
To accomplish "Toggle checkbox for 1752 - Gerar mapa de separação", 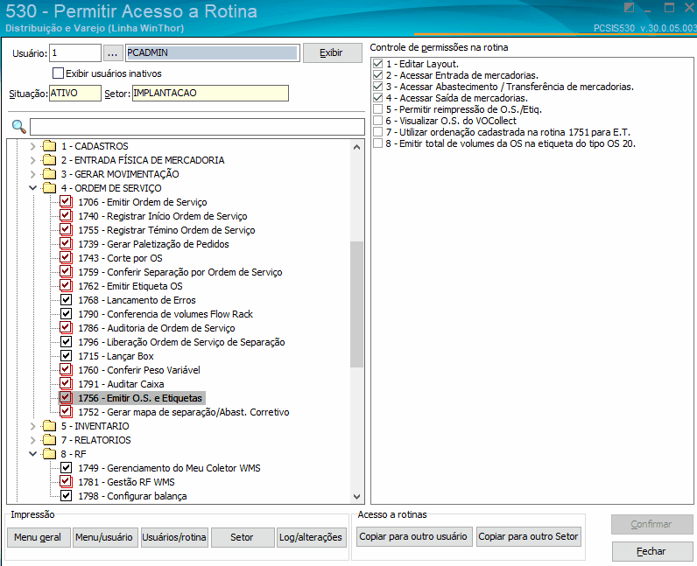I will tap(66, 412).
